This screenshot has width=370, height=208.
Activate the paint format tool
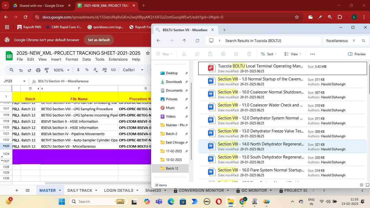[47, 70]
